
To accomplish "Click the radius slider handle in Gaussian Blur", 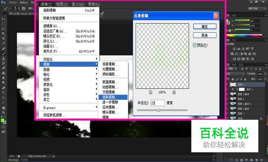I will pyautogui.click(x=158, y=110).
